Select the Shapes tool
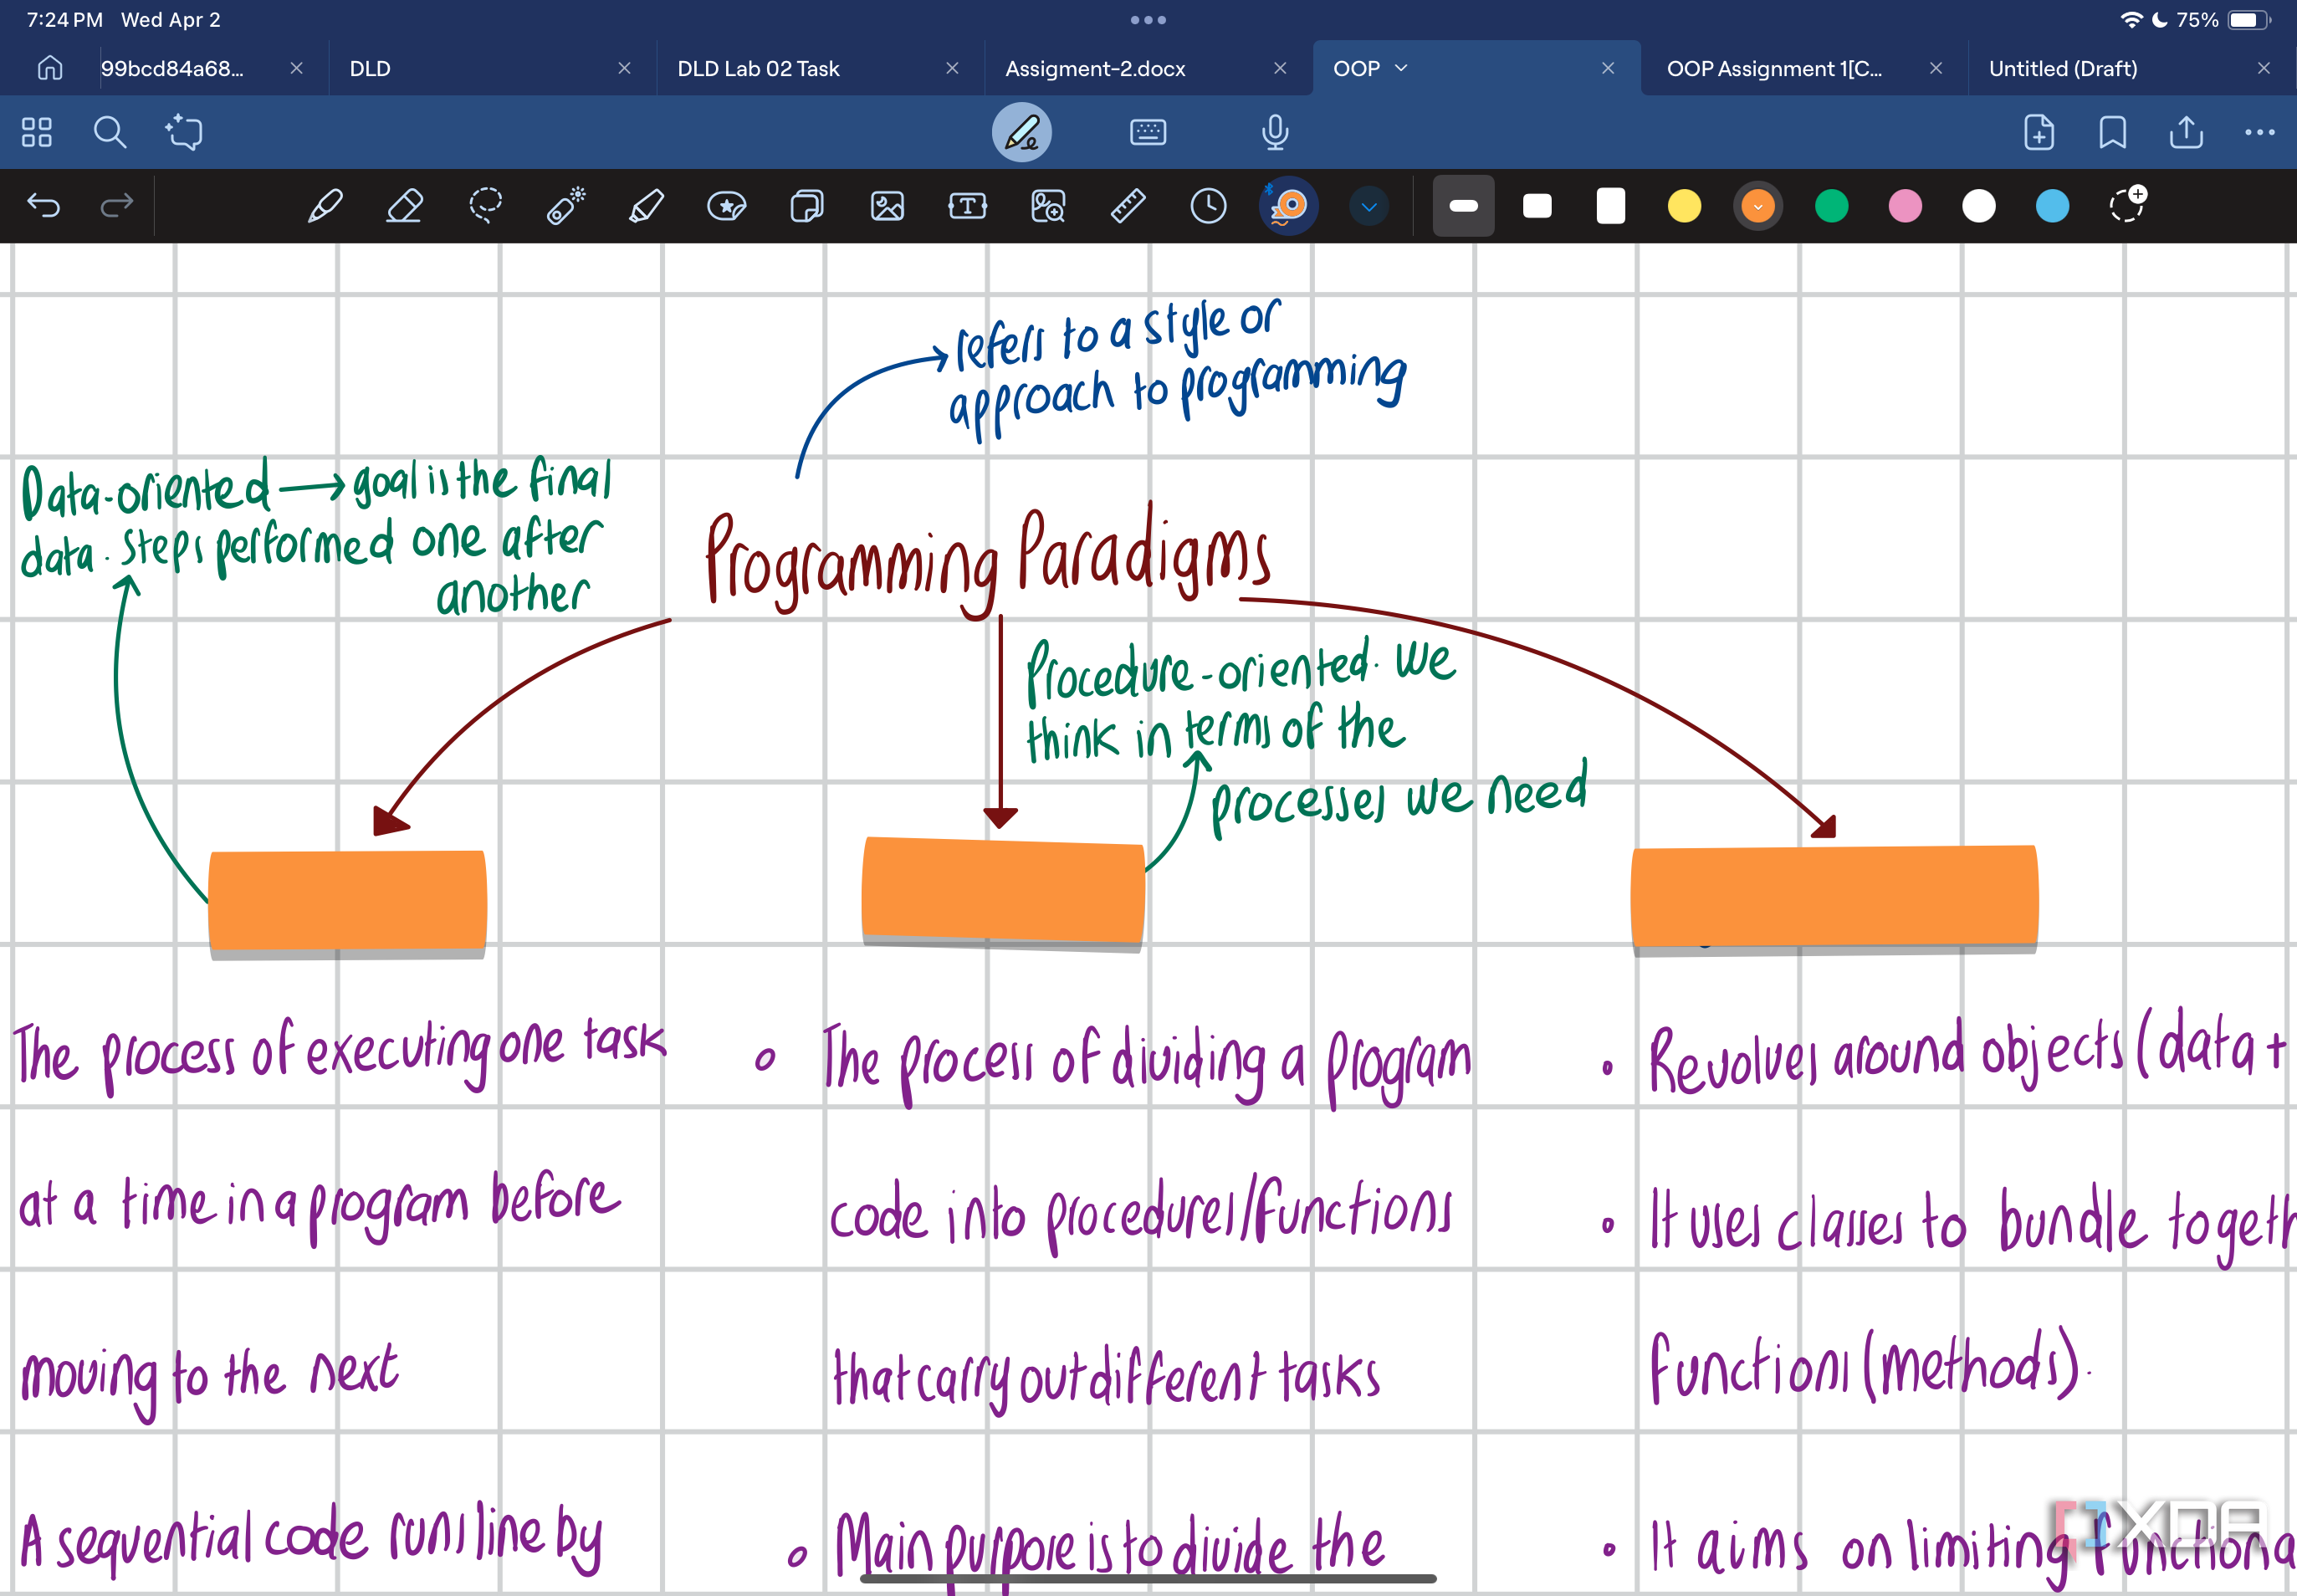This screenshot has height=1596, width=2297. [806, 207]
